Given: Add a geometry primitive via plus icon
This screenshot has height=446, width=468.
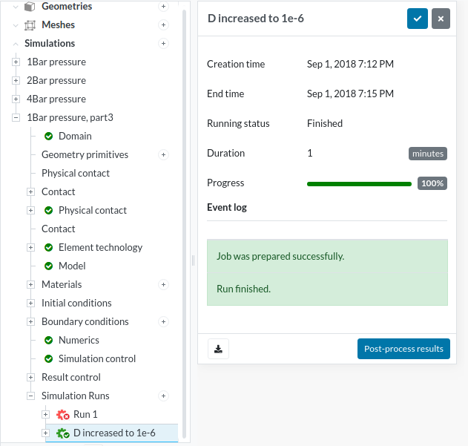Looking at the screenshot, I should pos(163,155).
